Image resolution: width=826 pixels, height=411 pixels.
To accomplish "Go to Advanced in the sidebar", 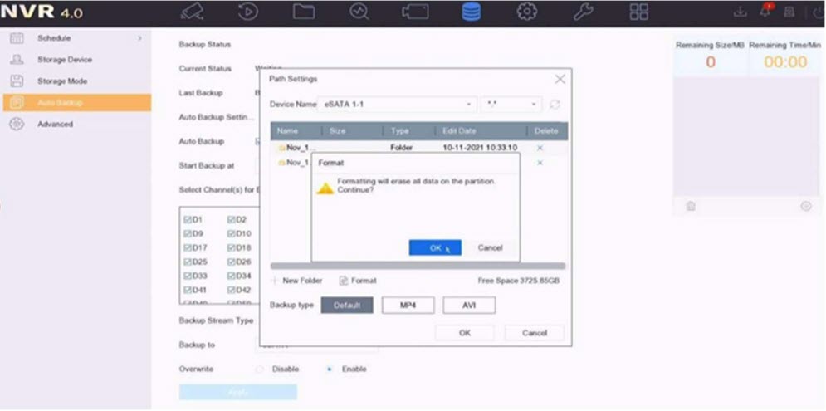I will pos(55,125).
